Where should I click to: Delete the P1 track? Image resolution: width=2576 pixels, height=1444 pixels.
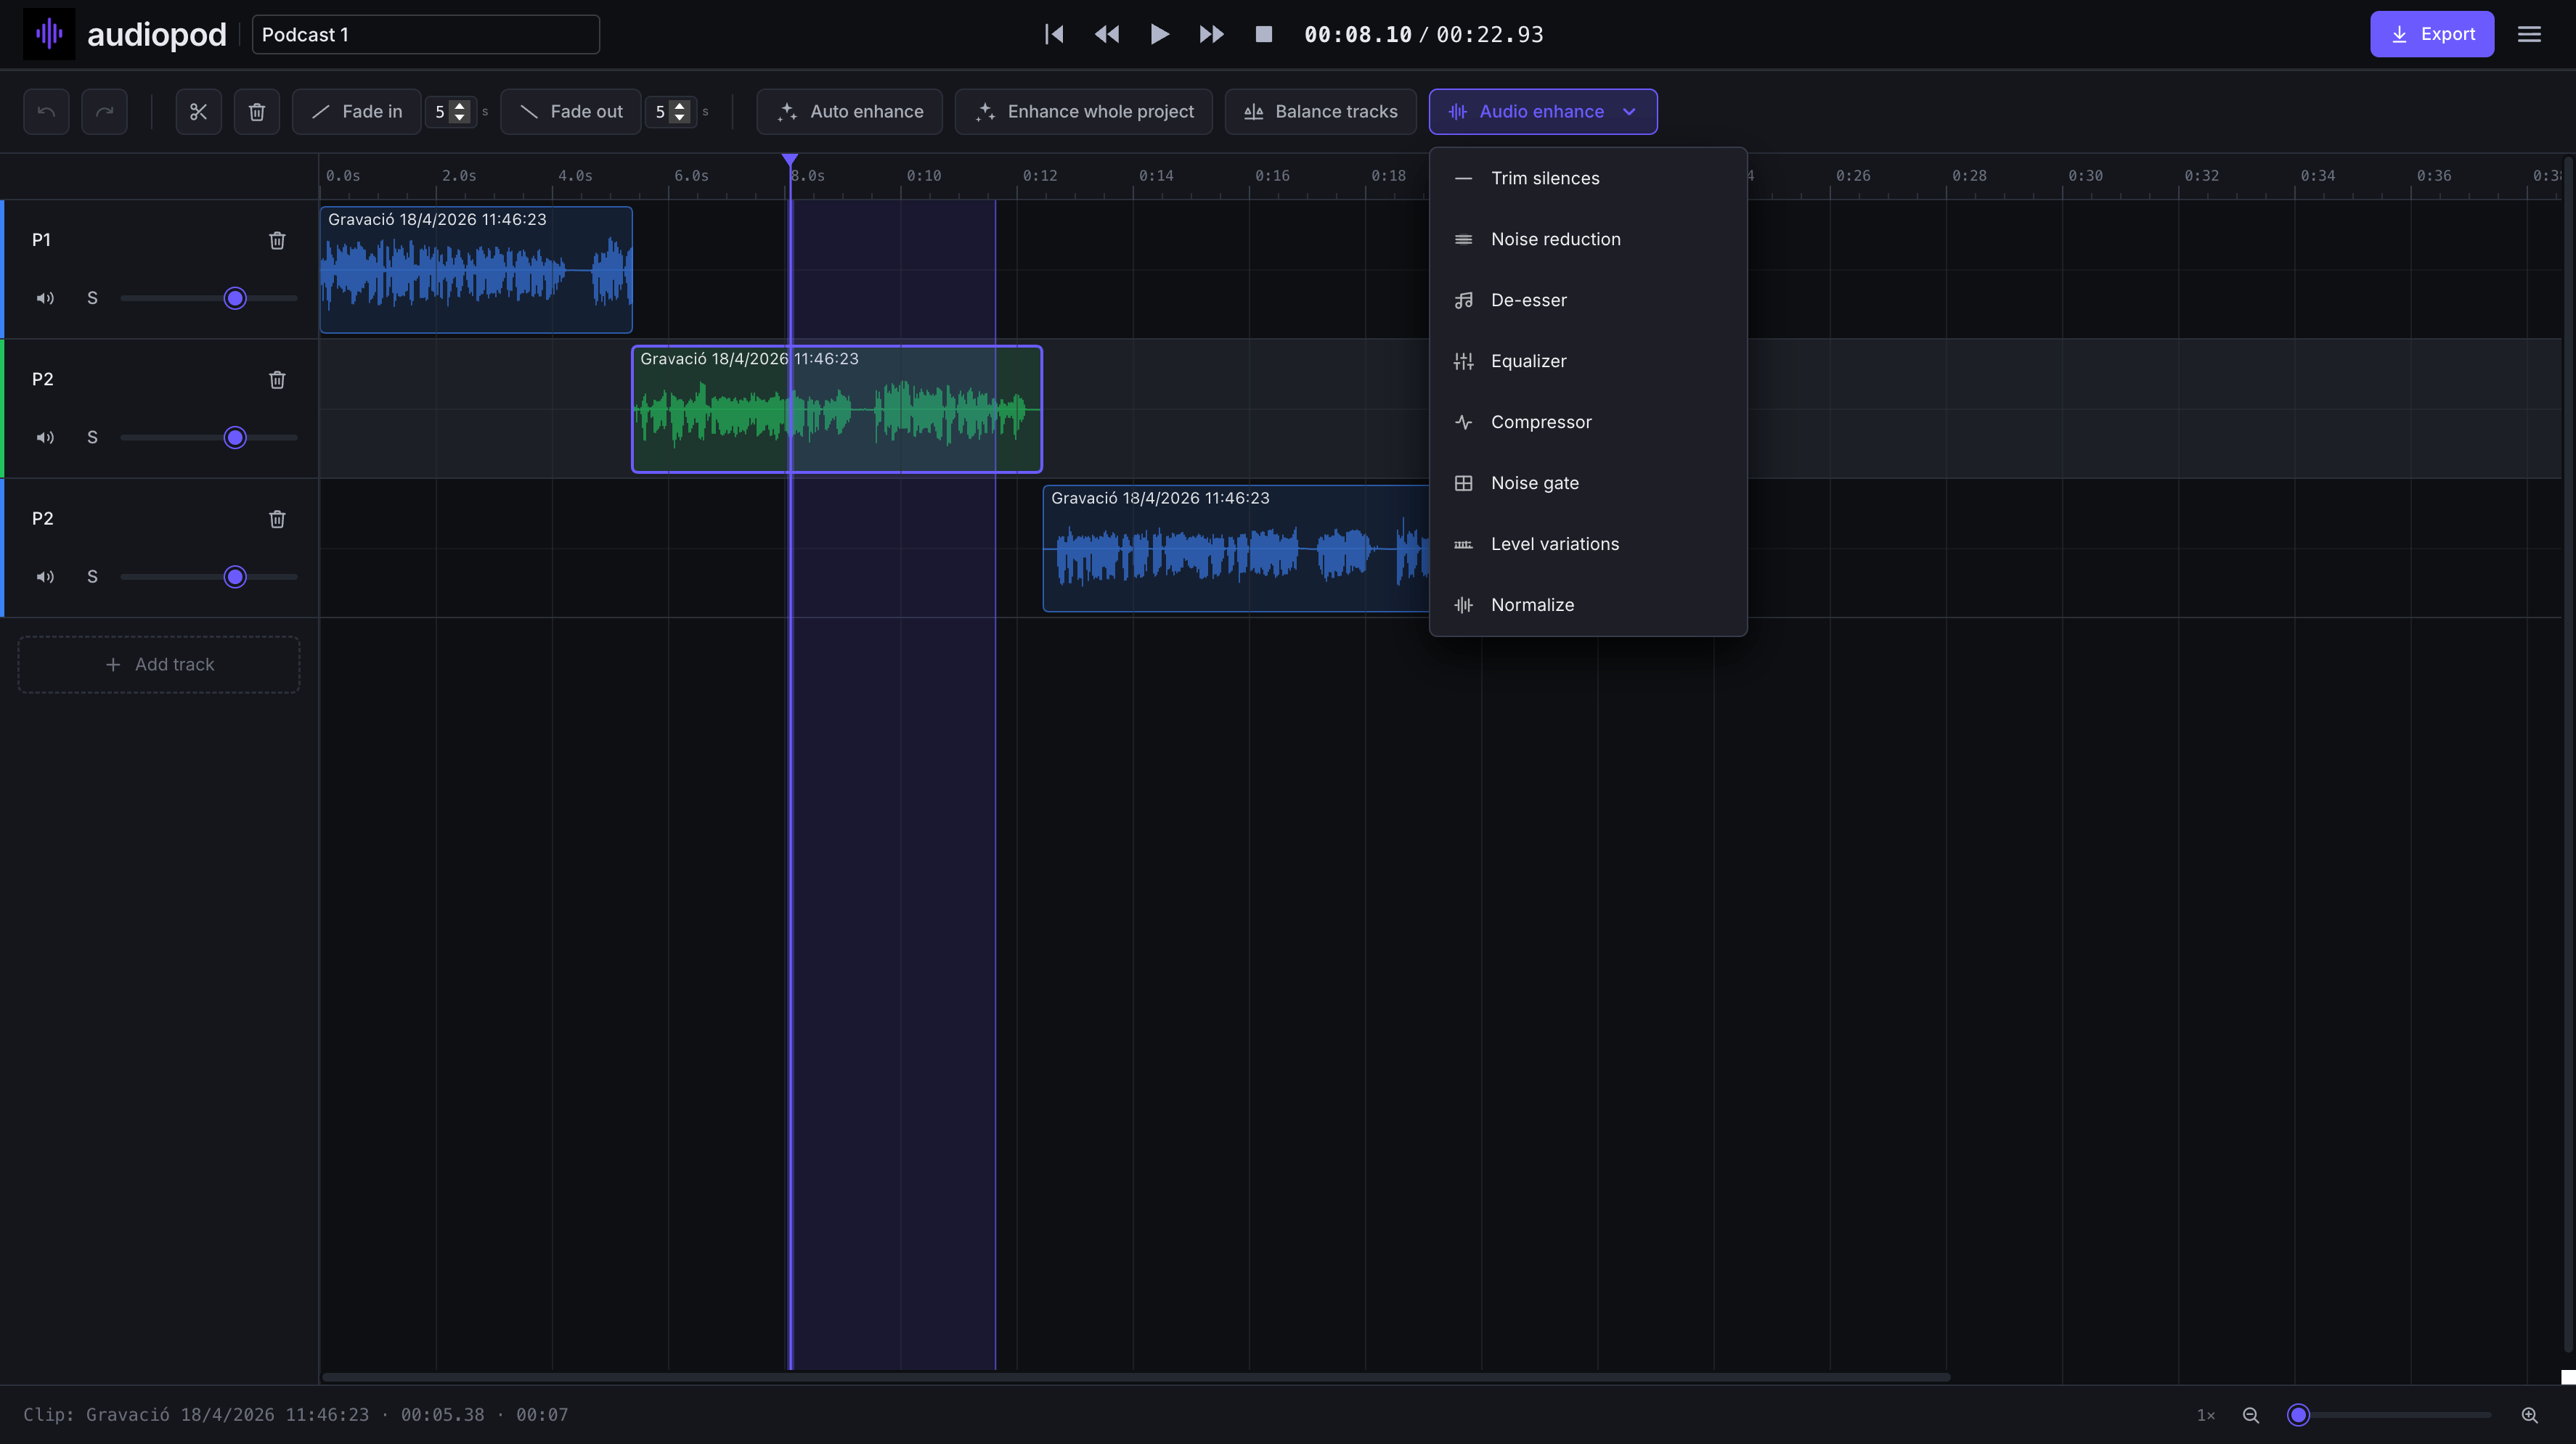click(277, 240)
